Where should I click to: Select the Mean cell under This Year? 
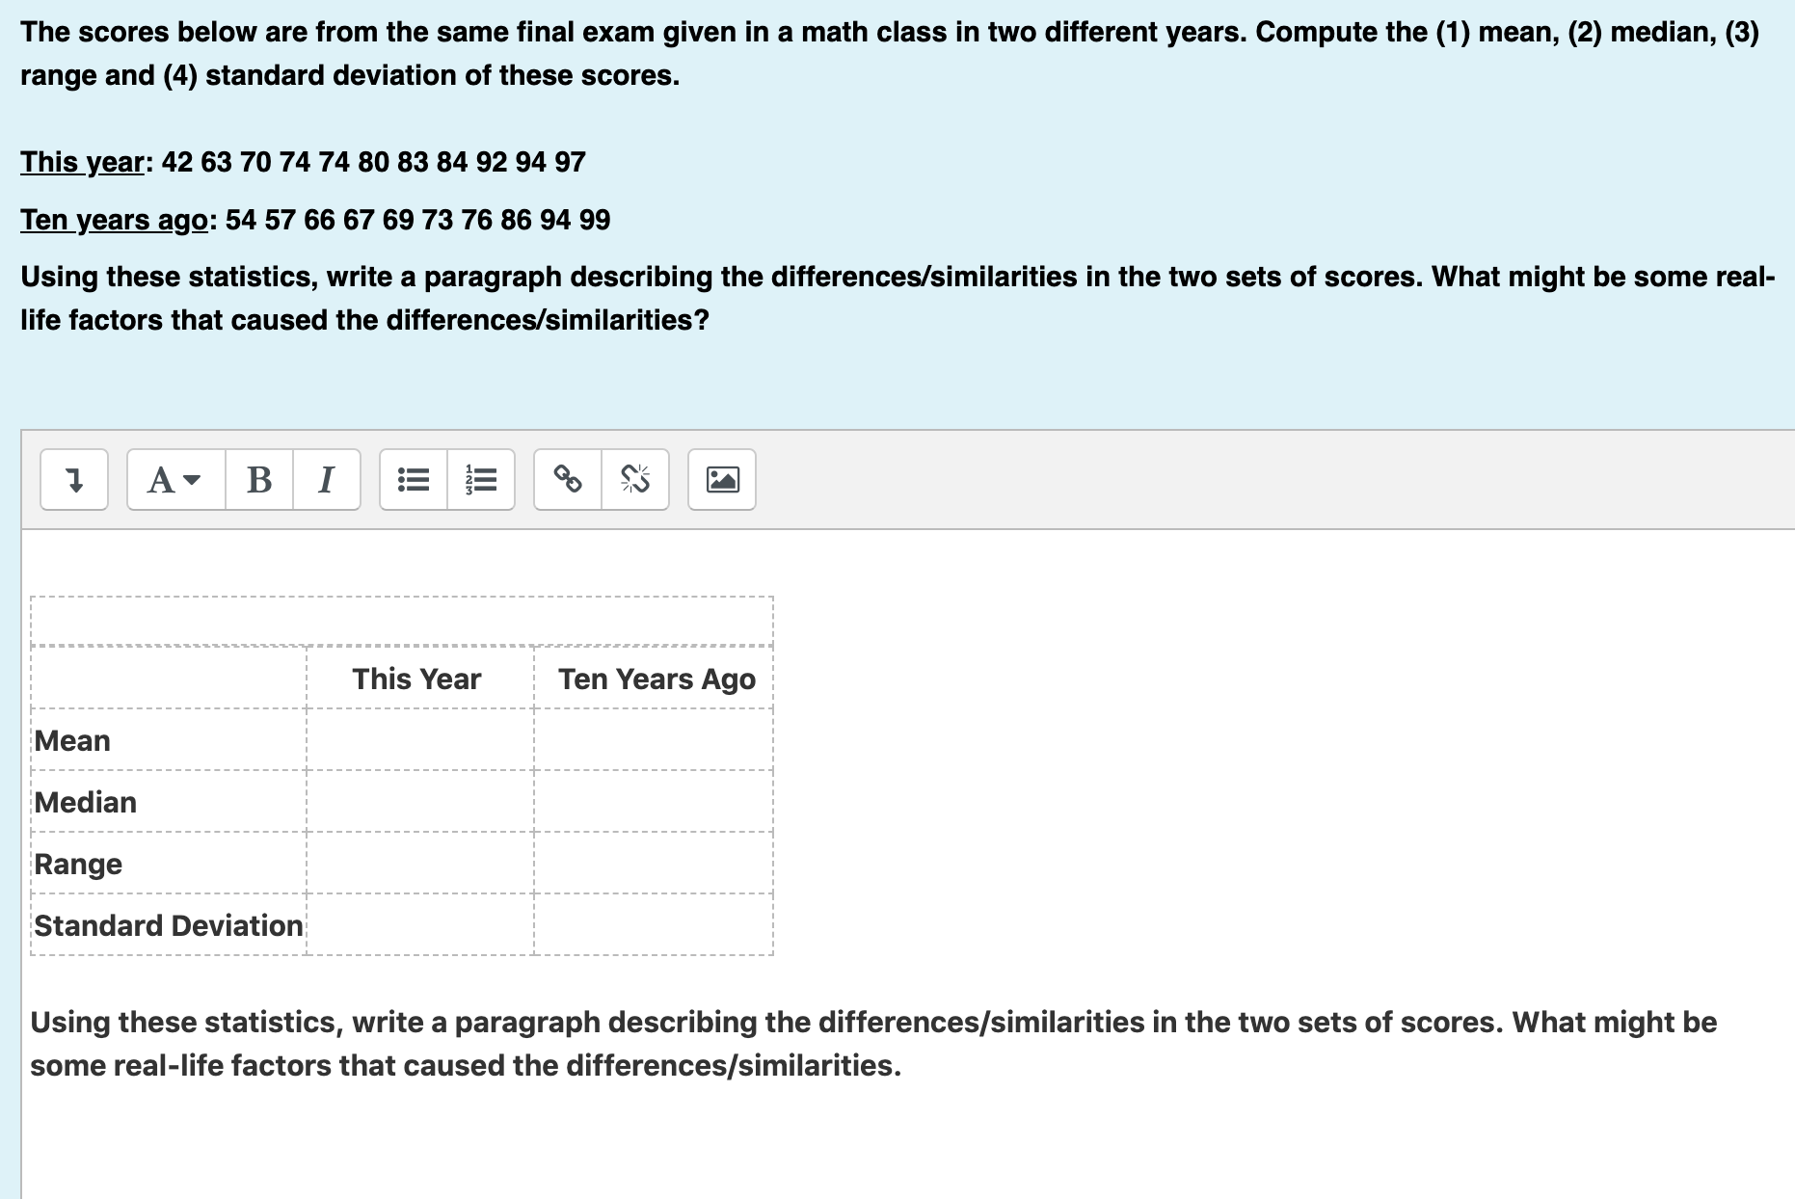pyautogui.click(x=420, y=740)
